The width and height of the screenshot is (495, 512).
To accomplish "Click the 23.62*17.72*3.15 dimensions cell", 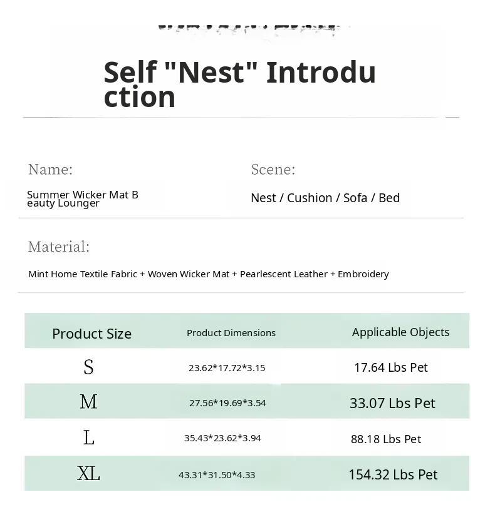I will tap(227, 368).
